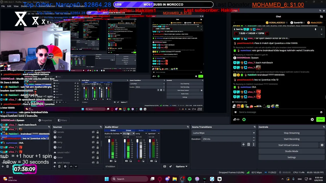The height and width of the screenshot is (183, 326).
Task: Unmute the sony audio channel
Action: [139, 161]
